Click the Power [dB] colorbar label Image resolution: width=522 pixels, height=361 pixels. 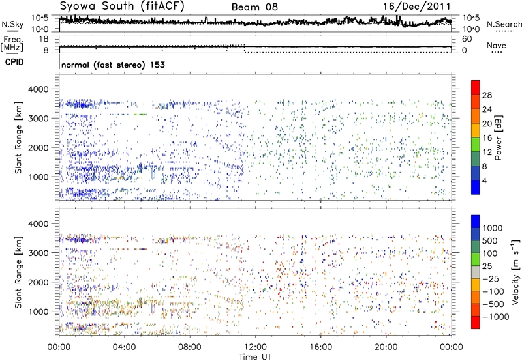499,137
